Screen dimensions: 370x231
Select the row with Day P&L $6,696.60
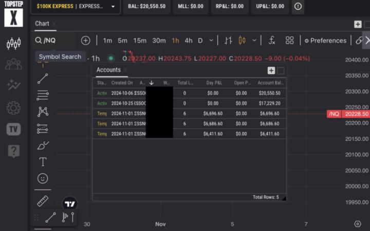189,113
